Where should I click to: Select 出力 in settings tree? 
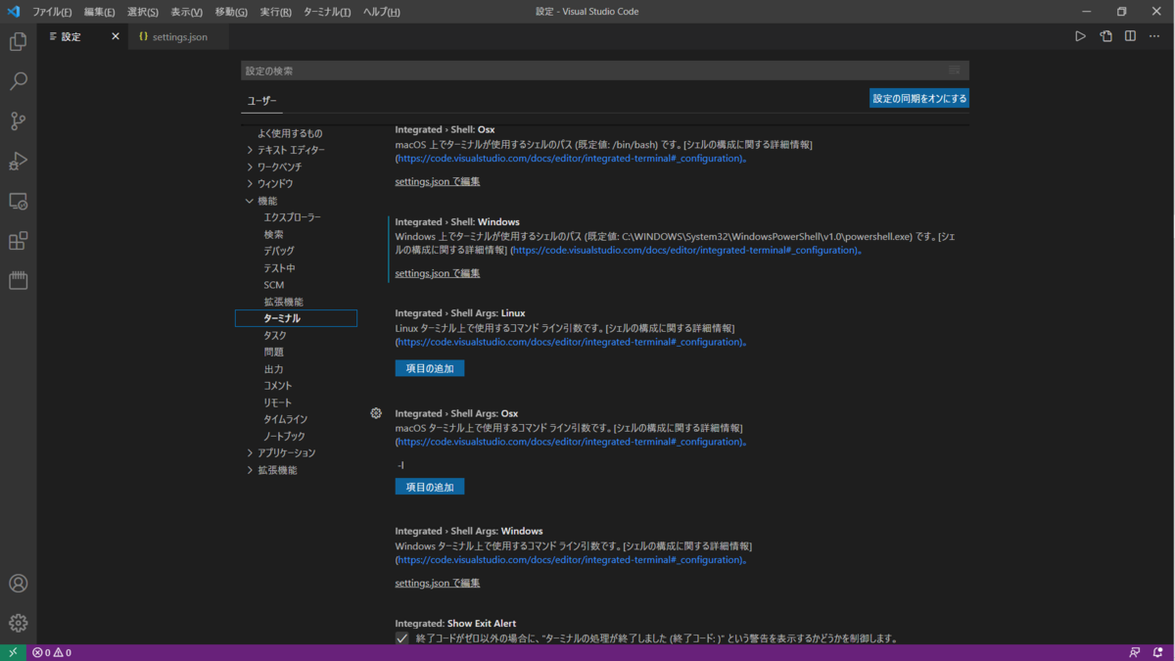273,369
